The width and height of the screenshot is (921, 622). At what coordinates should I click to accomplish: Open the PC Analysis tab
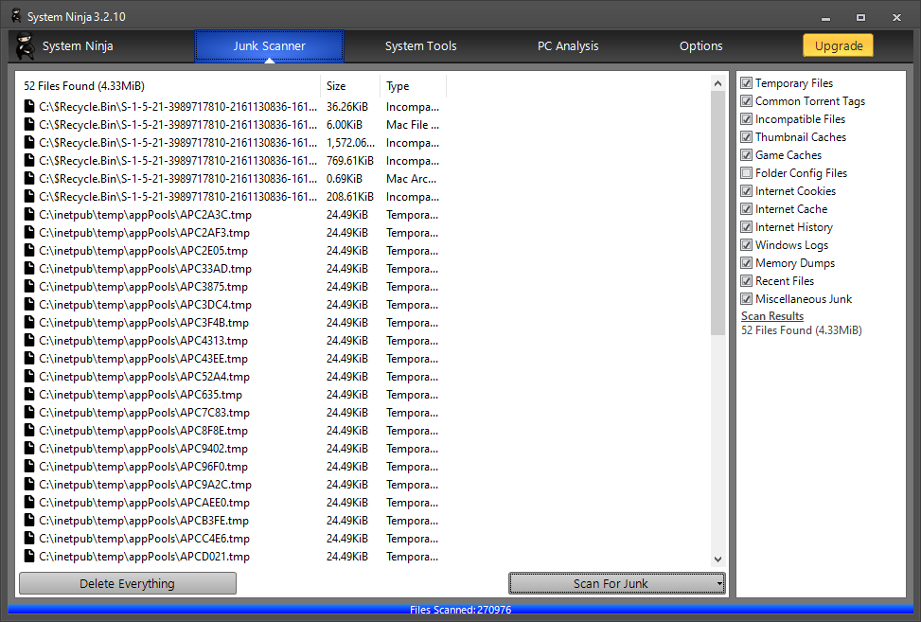(x=568, y=45)
